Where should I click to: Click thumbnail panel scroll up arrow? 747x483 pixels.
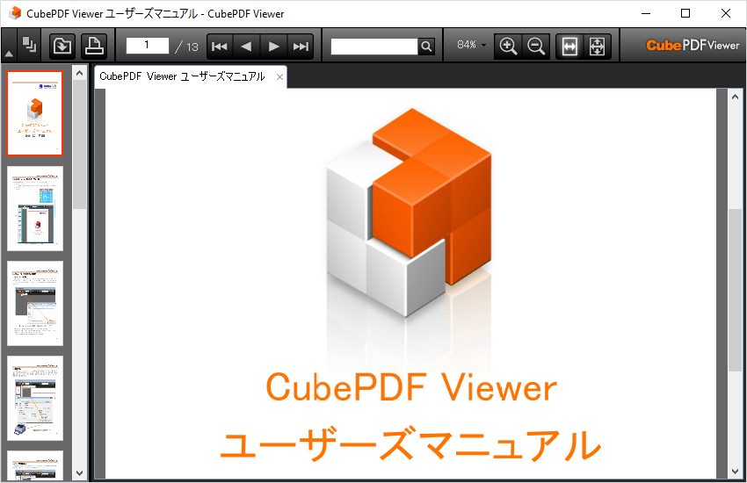[x=80, y=73]
